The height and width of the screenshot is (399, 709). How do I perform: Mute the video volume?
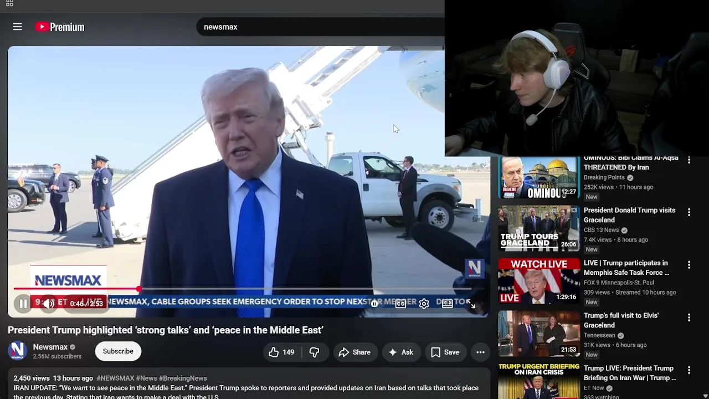click(x=49, y=304)
